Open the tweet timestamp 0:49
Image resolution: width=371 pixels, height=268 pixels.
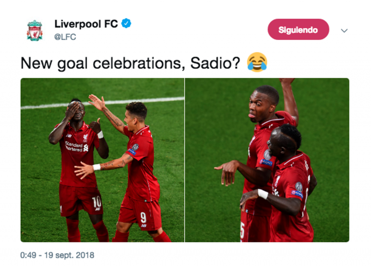[28, 255]
